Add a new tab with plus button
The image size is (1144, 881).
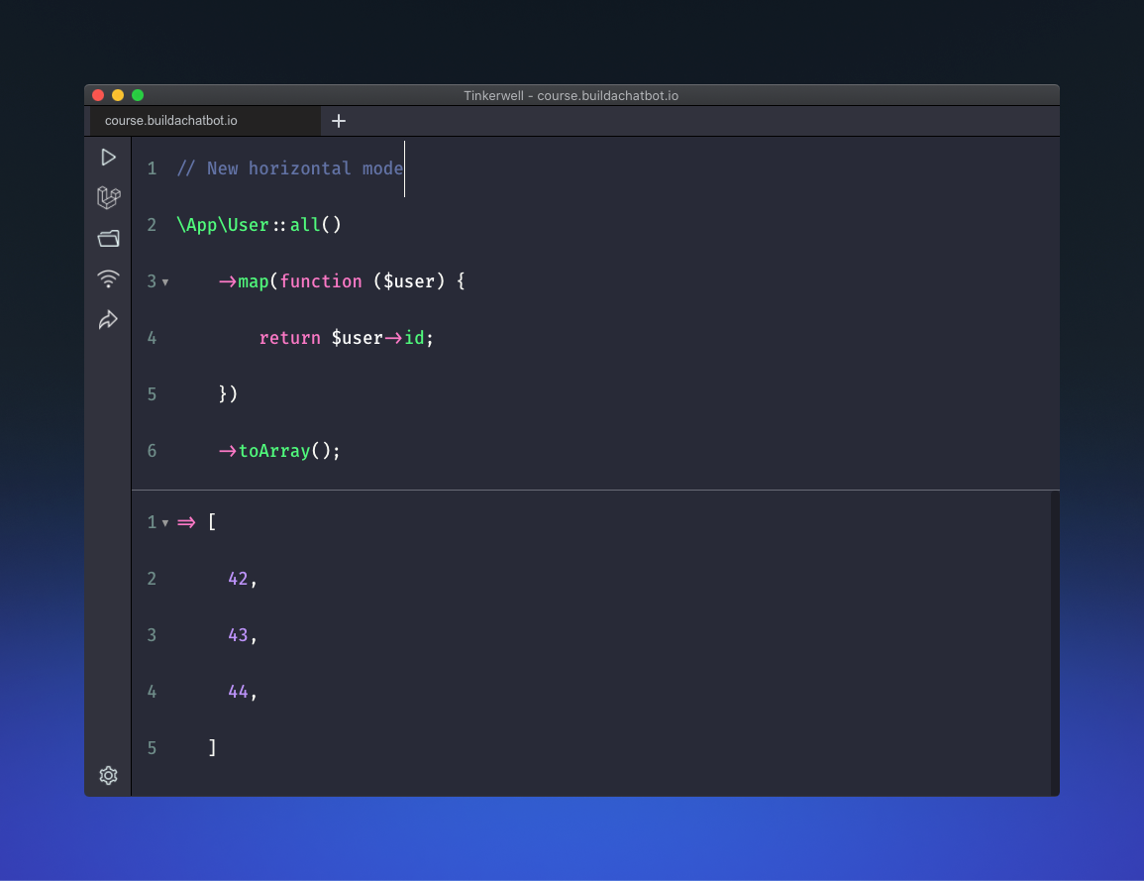[339, 121]
